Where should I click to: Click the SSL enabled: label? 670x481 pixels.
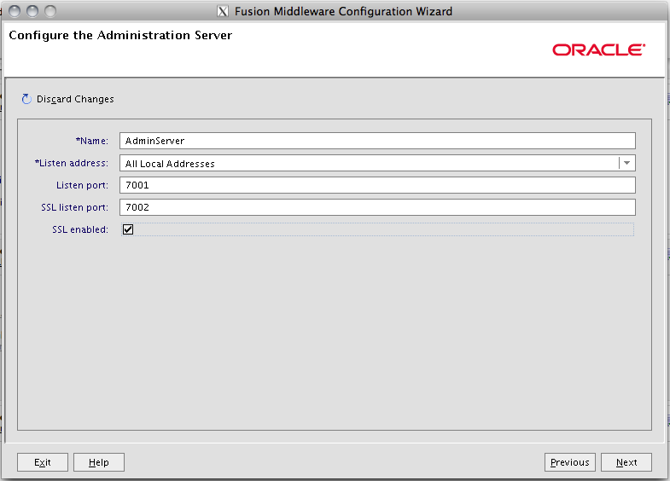tap(80, 229)
